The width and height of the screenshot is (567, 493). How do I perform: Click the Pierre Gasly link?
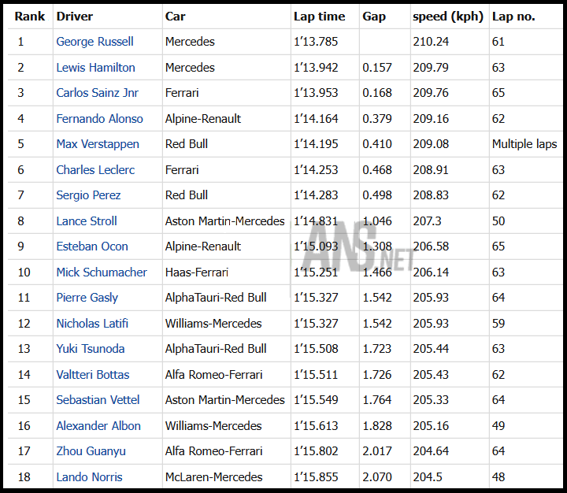click(87, 298)
